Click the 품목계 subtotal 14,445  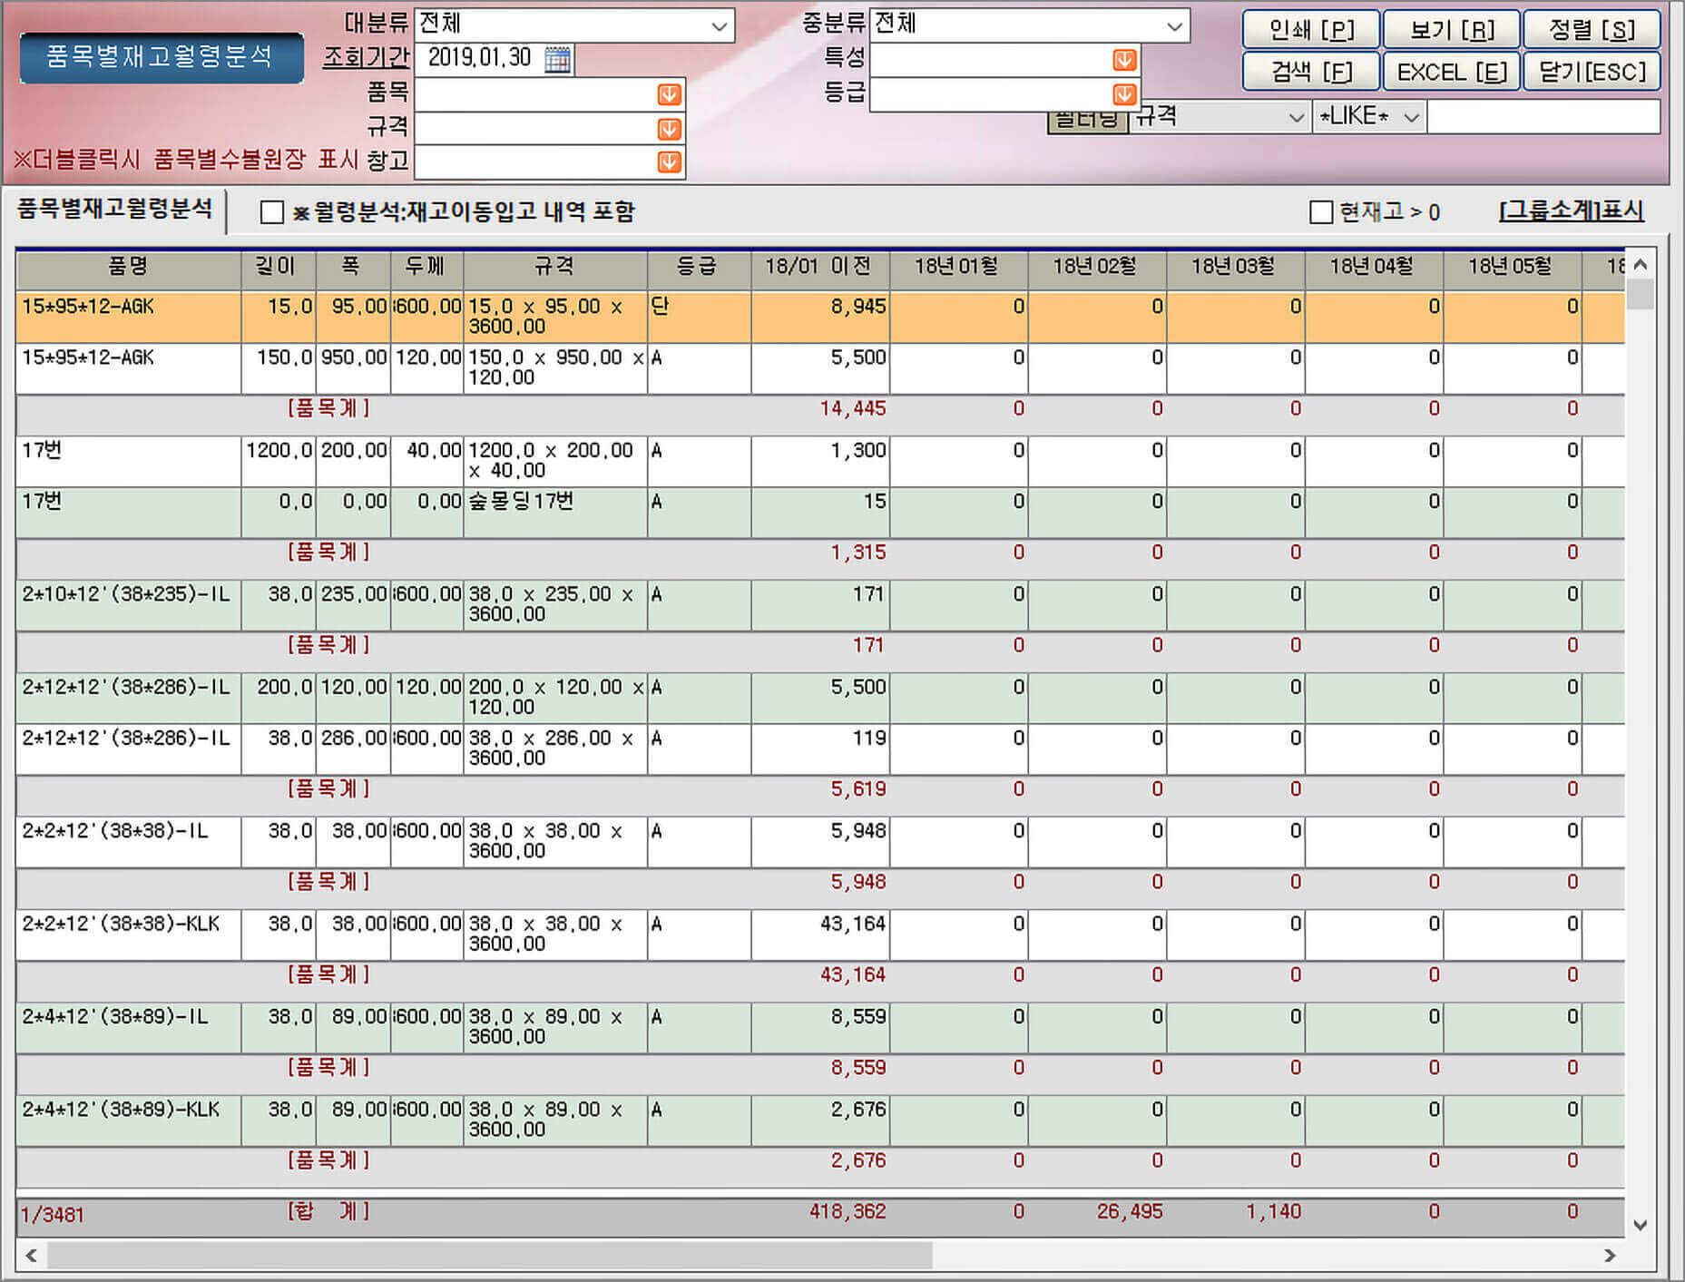click(852, 409)
